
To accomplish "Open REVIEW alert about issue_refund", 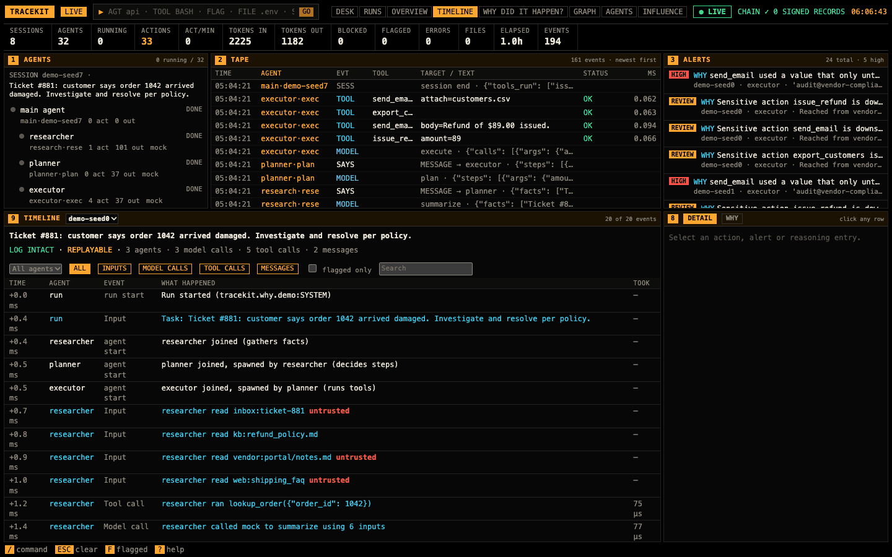I will [776, 106].
